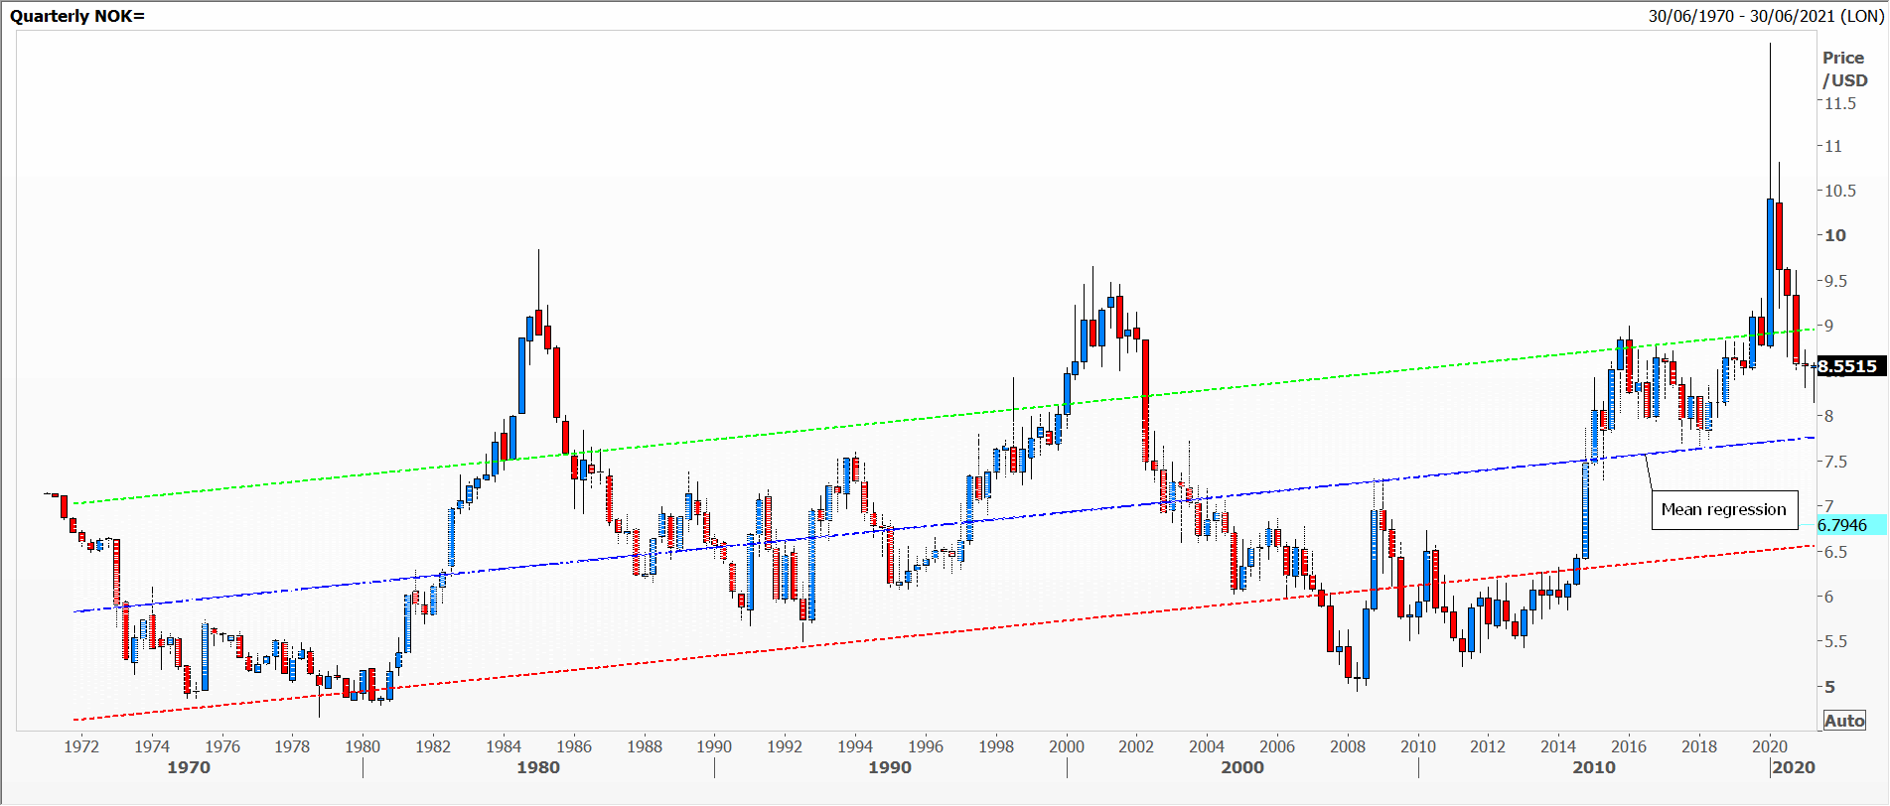Click the 8.5515 last price tag
The width and height of the screenshot is (1890, 806).
(1849, 366)
